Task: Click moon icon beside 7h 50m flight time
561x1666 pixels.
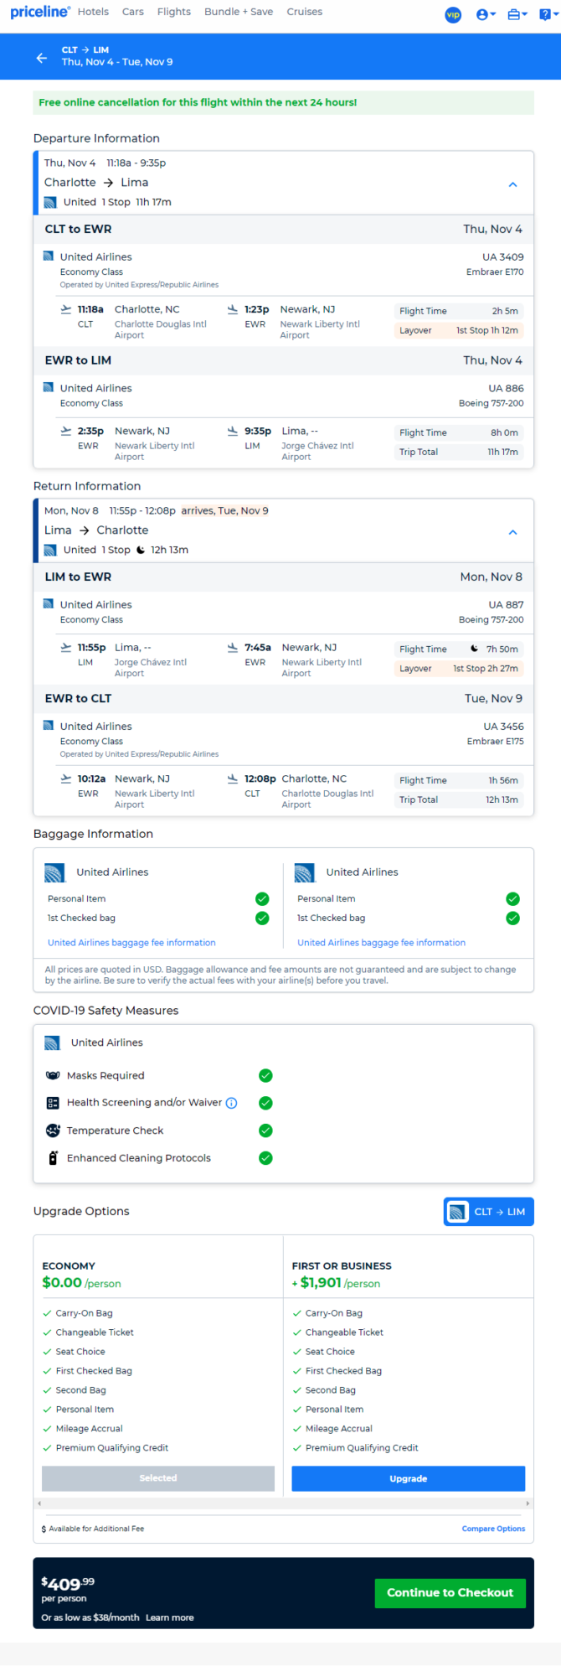Action: pos(475,649)
